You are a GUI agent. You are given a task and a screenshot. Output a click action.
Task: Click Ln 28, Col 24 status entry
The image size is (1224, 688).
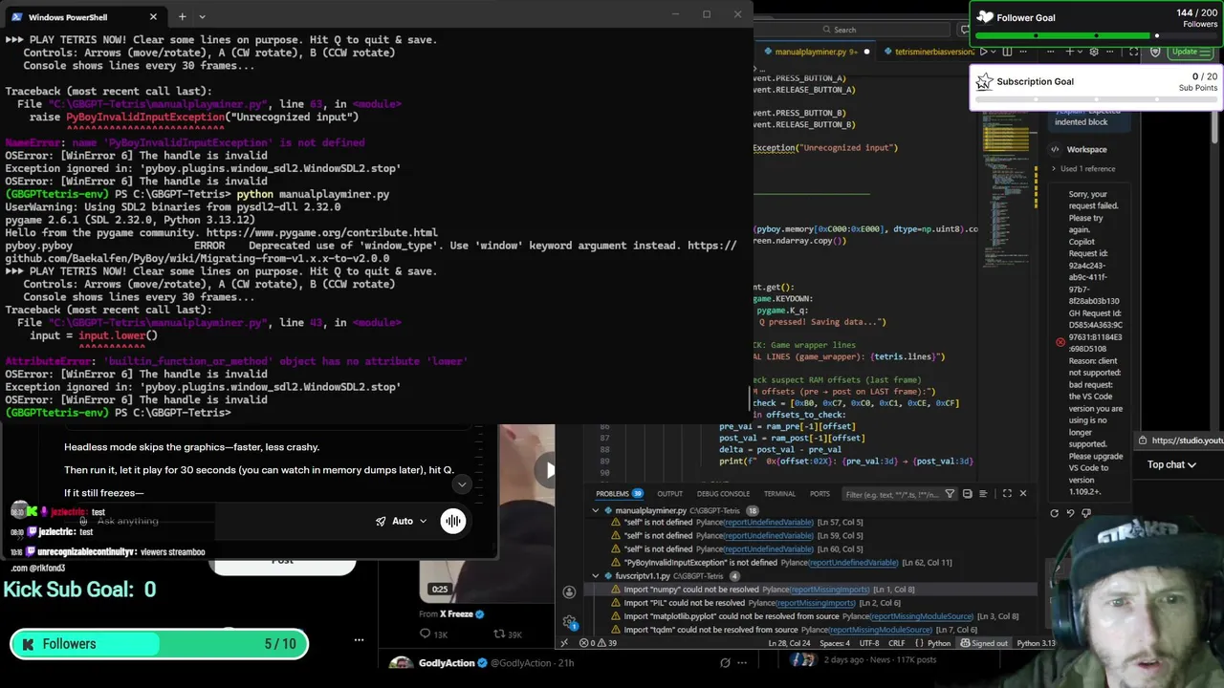pos(791,643)
